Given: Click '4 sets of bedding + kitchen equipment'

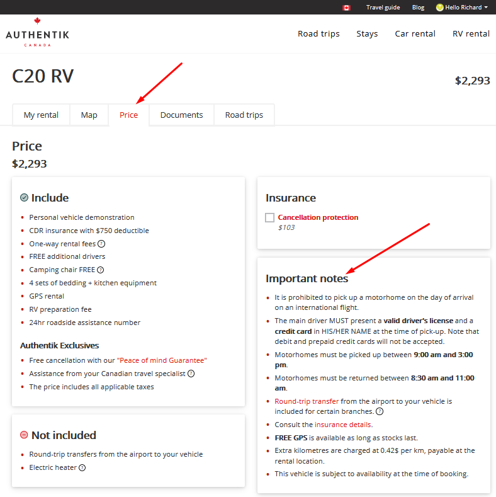Looking at the screenshot, I should (x=93, y=283).
